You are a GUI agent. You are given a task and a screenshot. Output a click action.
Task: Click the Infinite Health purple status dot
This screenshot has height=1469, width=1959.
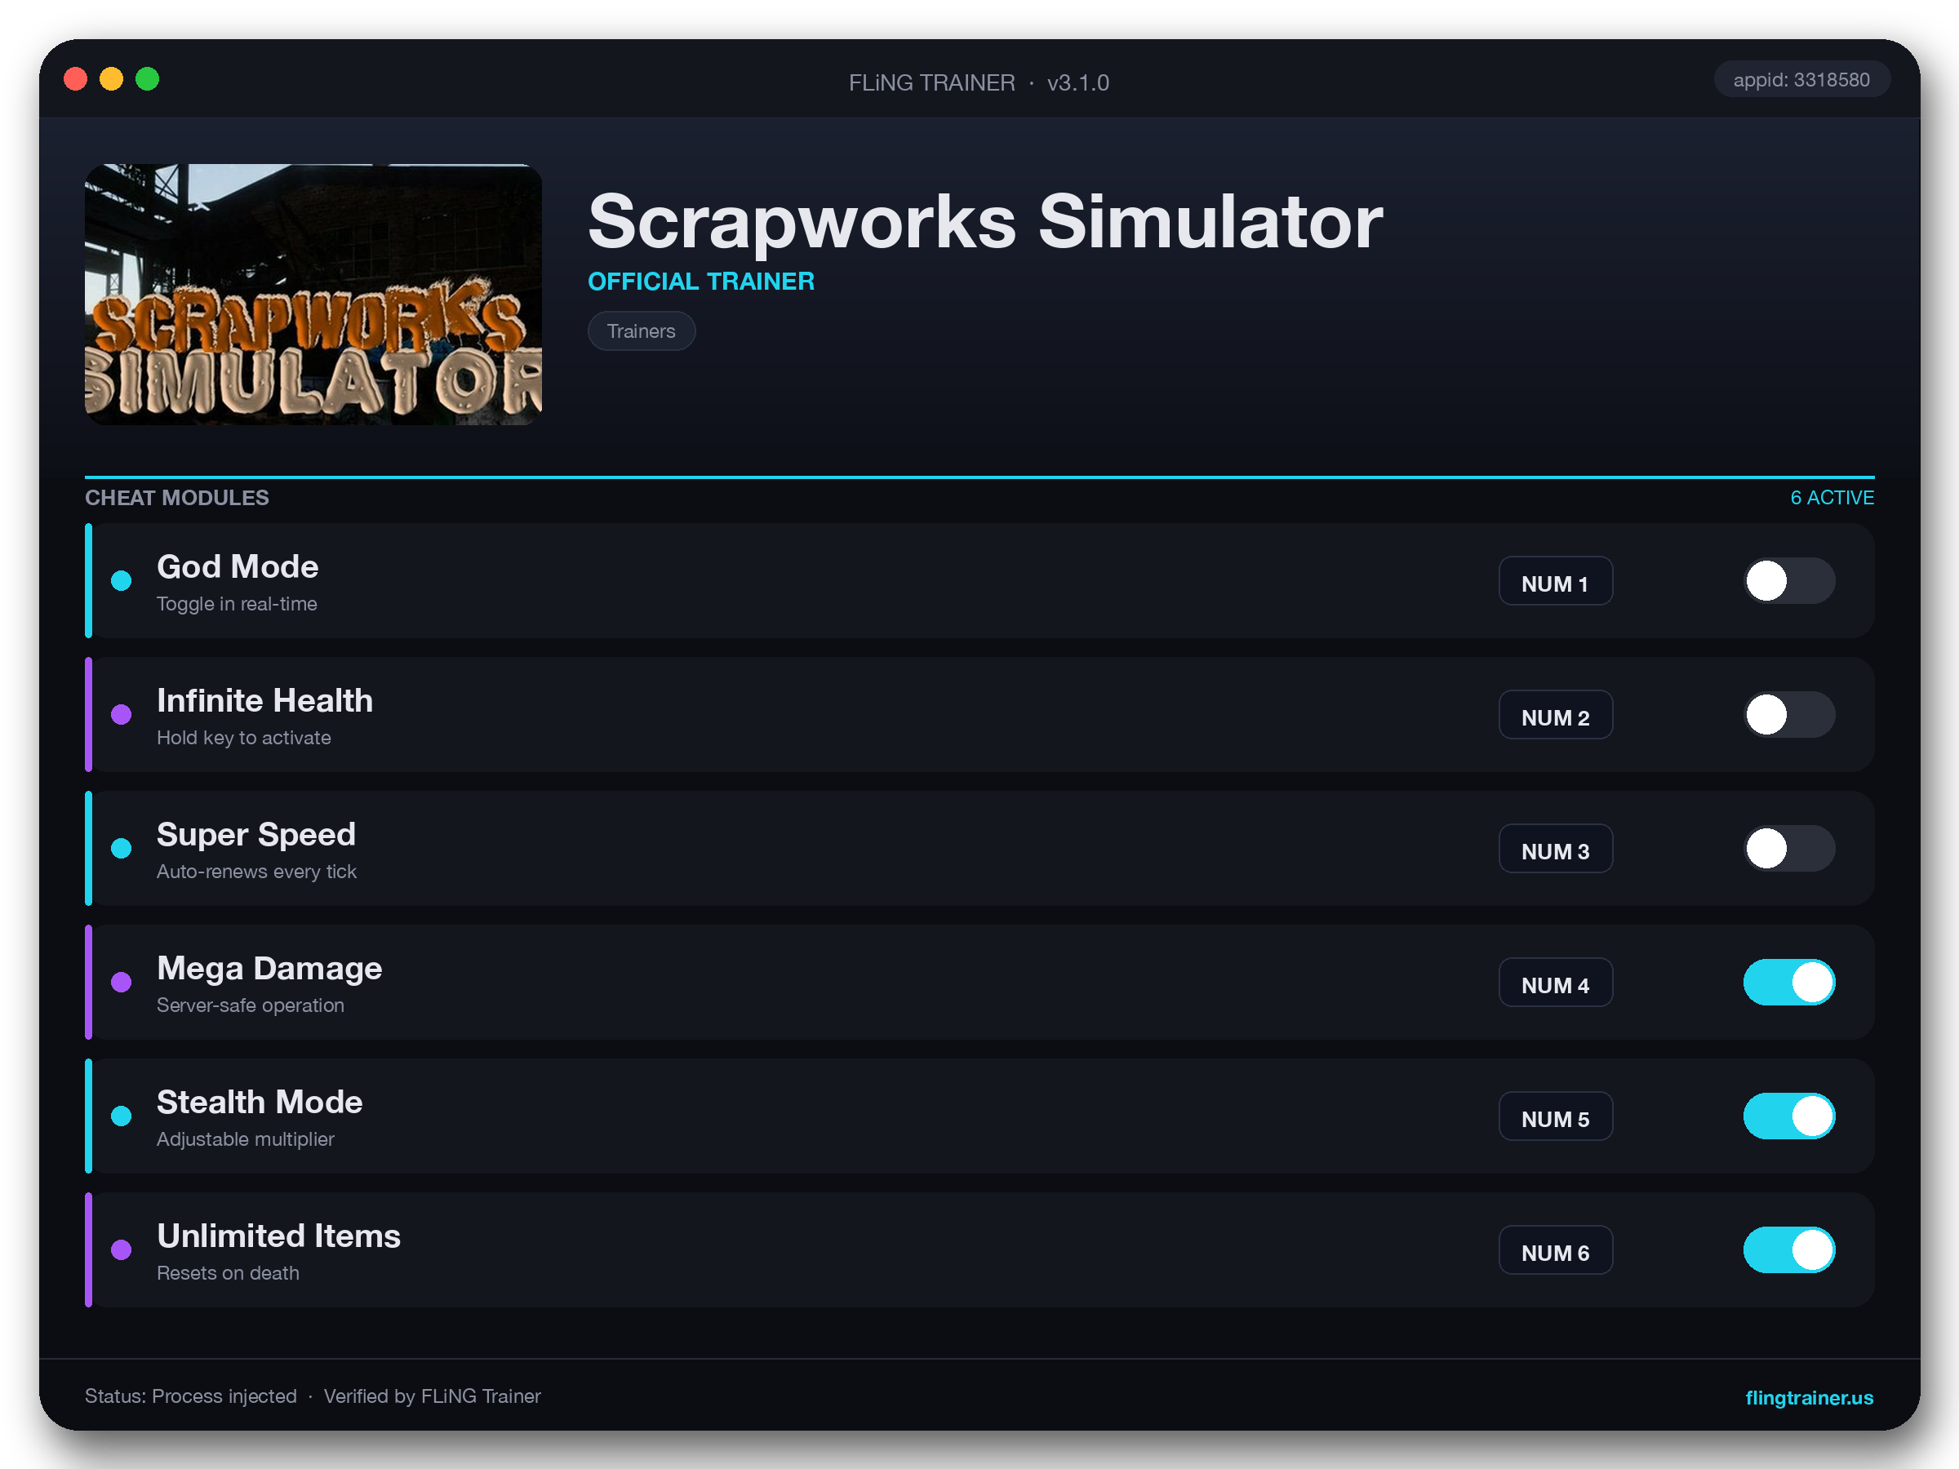tap(122, 715)
